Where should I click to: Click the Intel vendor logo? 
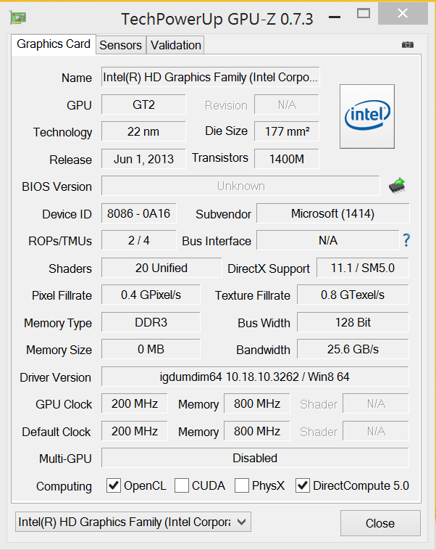tap(367, 116)
